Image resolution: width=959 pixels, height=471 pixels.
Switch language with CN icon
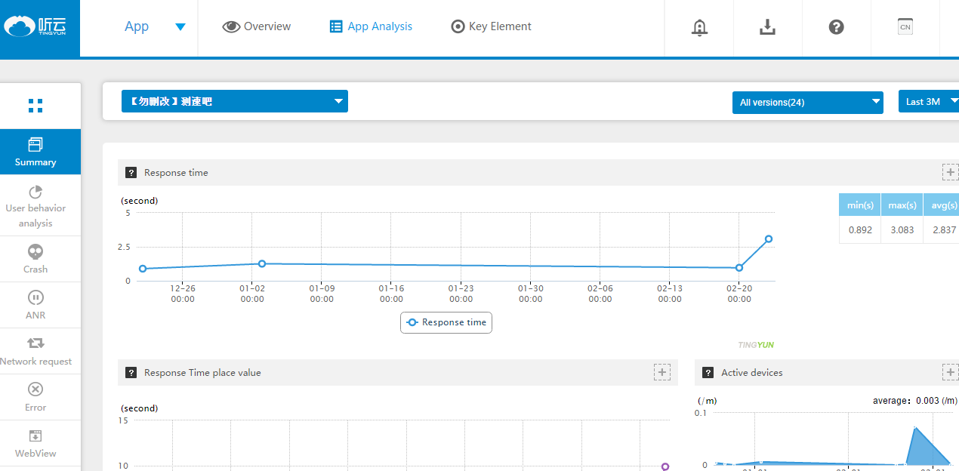(905, 27)
